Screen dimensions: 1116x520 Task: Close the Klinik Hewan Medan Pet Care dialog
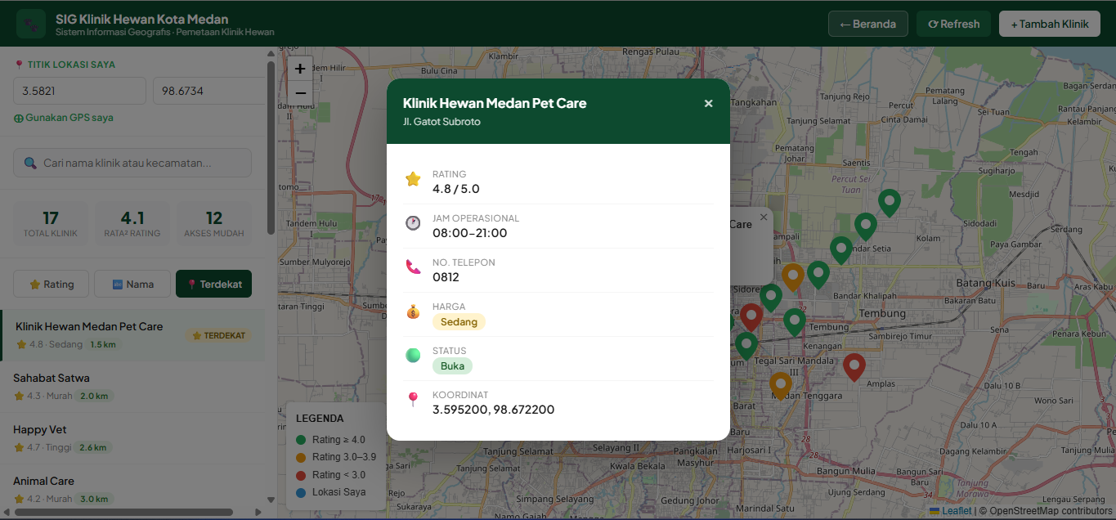(x=708, y=103)
